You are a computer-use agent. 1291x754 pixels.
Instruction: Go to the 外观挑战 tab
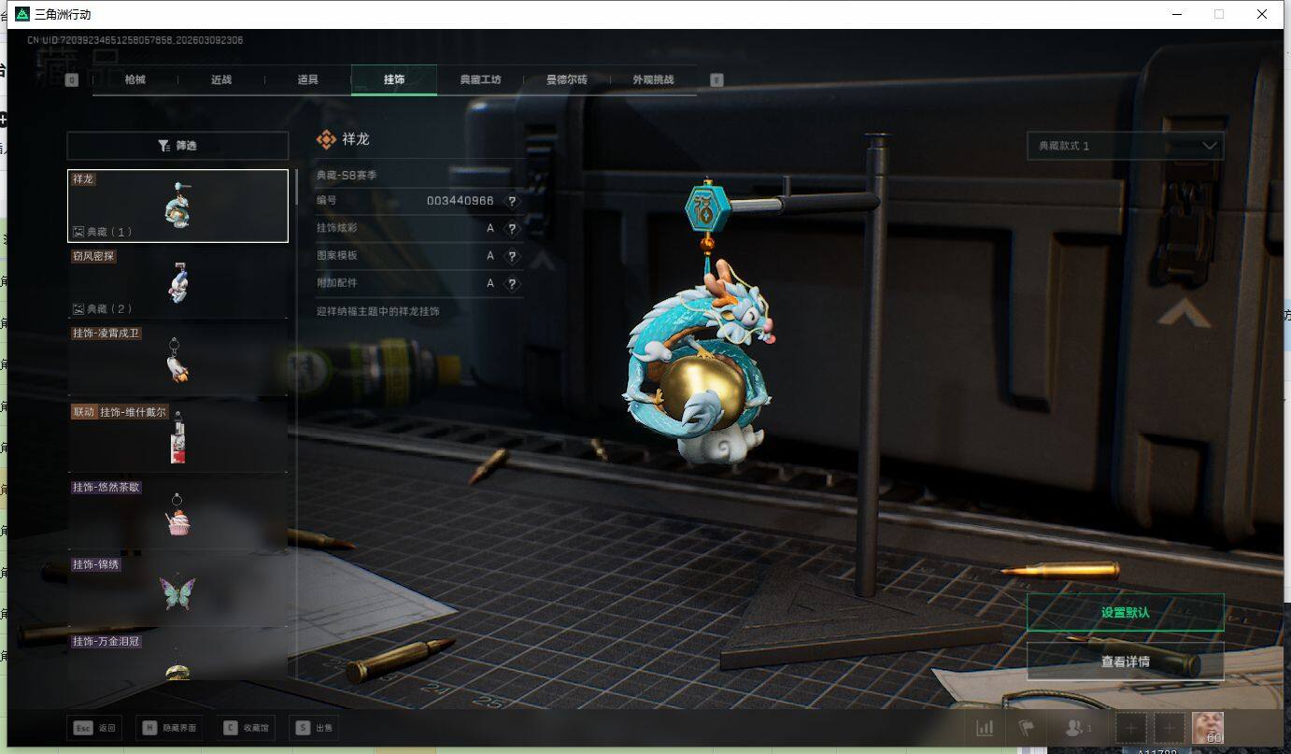pyautogui.click(x=652, y=80)
